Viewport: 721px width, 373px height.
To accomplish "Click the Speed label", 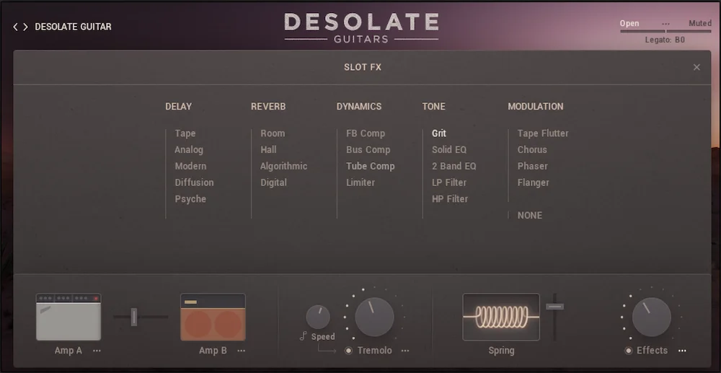I will coord(323,337).
